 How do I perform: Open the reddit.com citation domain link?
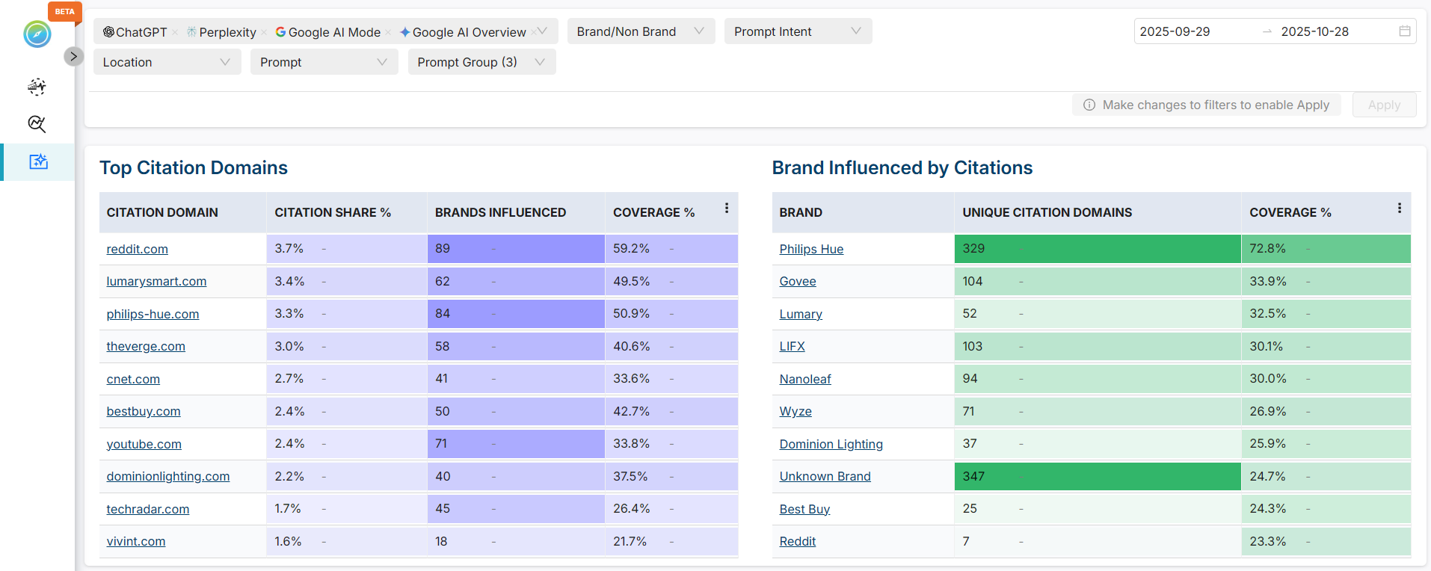tap(137, 249)
